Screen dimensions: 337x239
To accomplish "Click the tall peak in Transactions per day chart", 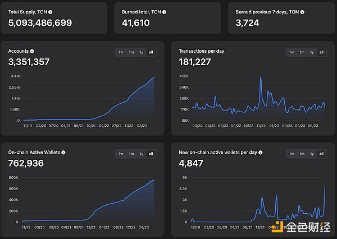I will click(x=261, y=77).
